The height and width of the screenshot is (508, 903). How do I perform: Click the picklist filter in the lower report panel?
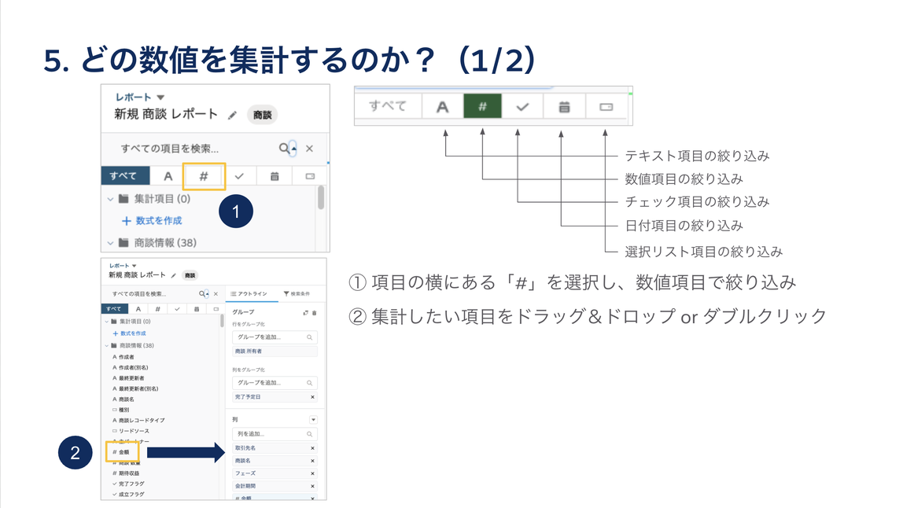(x=216, y=309)
